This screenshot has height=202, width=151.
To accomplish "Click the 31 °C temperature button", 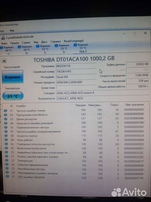I will point(13,96).
